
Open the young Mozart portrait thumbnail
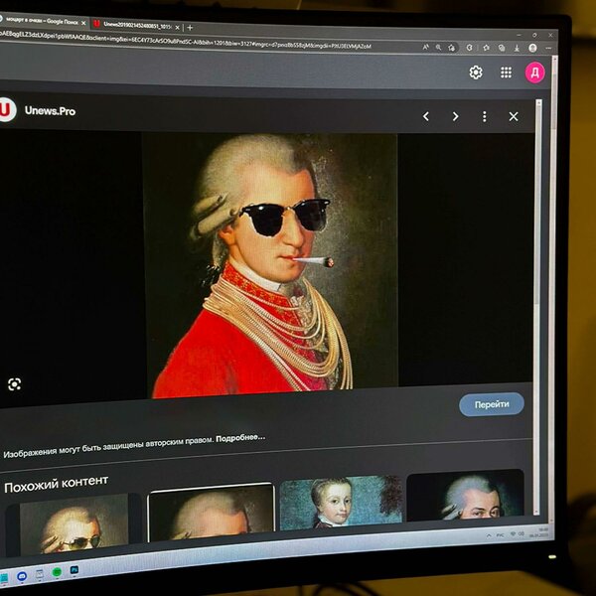[340, 507]
